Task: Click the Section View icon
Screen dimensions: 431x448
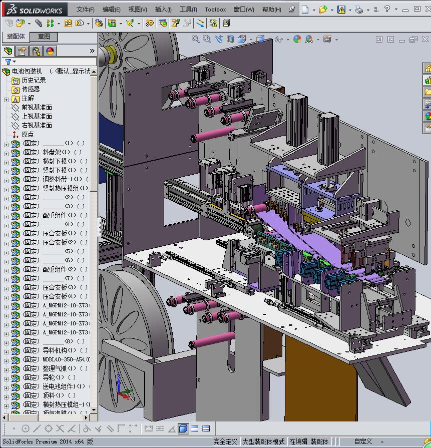Action: (x=230, y=39)
